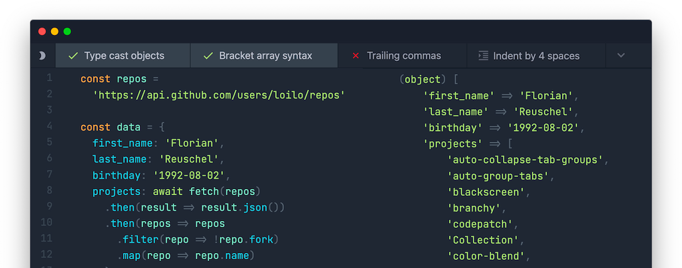682x268 pixels.
Task: Click first_name: 'Florian' in editor
Action: pyautogui.click(x=158, y=143)
